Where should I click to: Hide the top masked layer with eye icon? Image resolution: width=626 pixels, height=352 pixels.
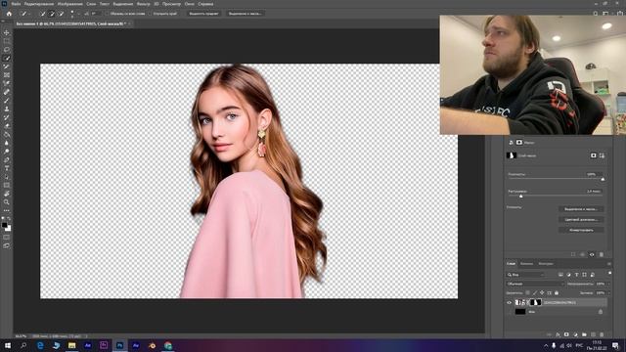point(509,303)
